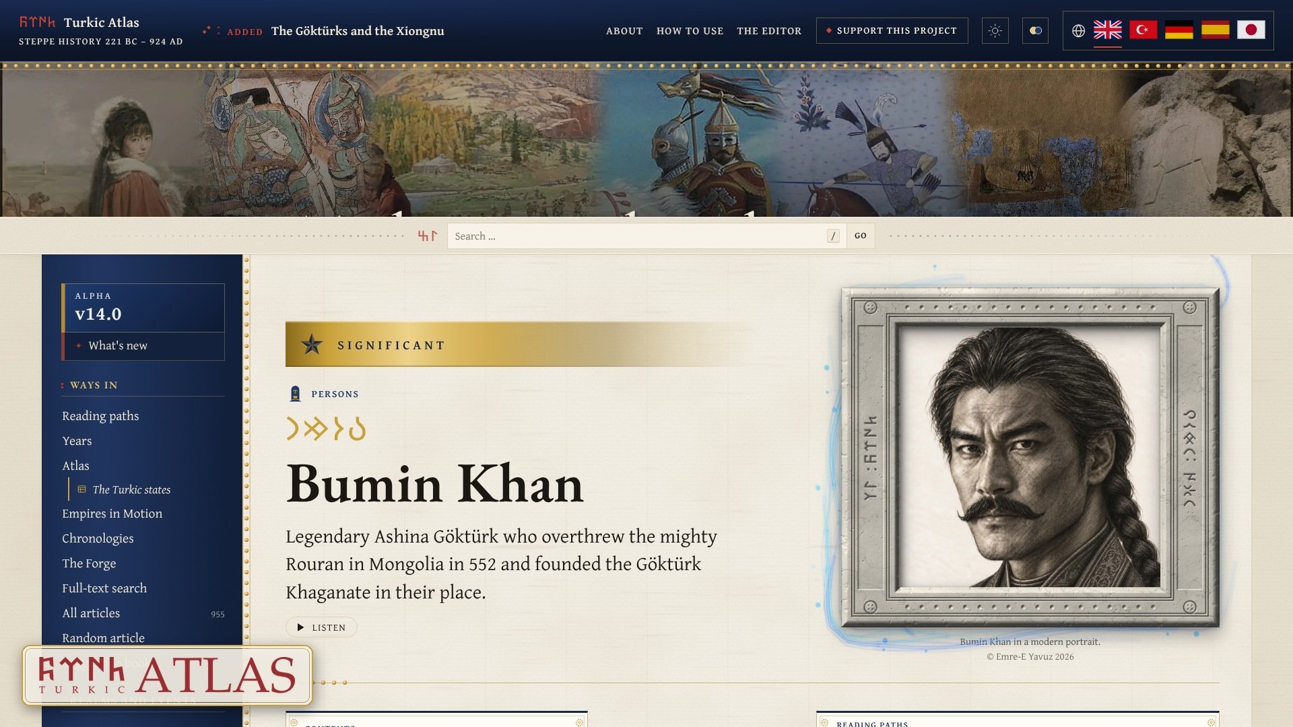This screenshot has width=1293, height=727.
Task: Open Chronologies in sidebar
Action: 98,539
